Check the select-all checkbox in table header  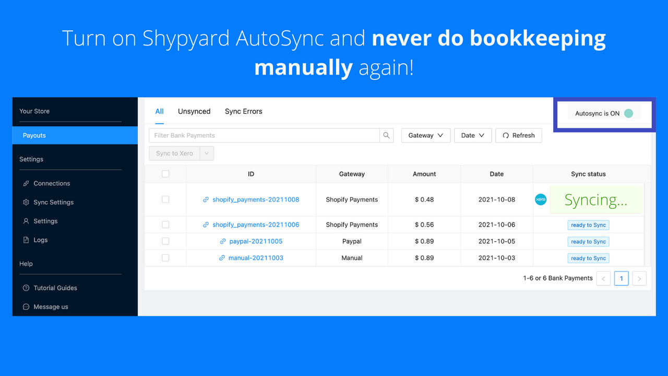[x=165, y=174]
